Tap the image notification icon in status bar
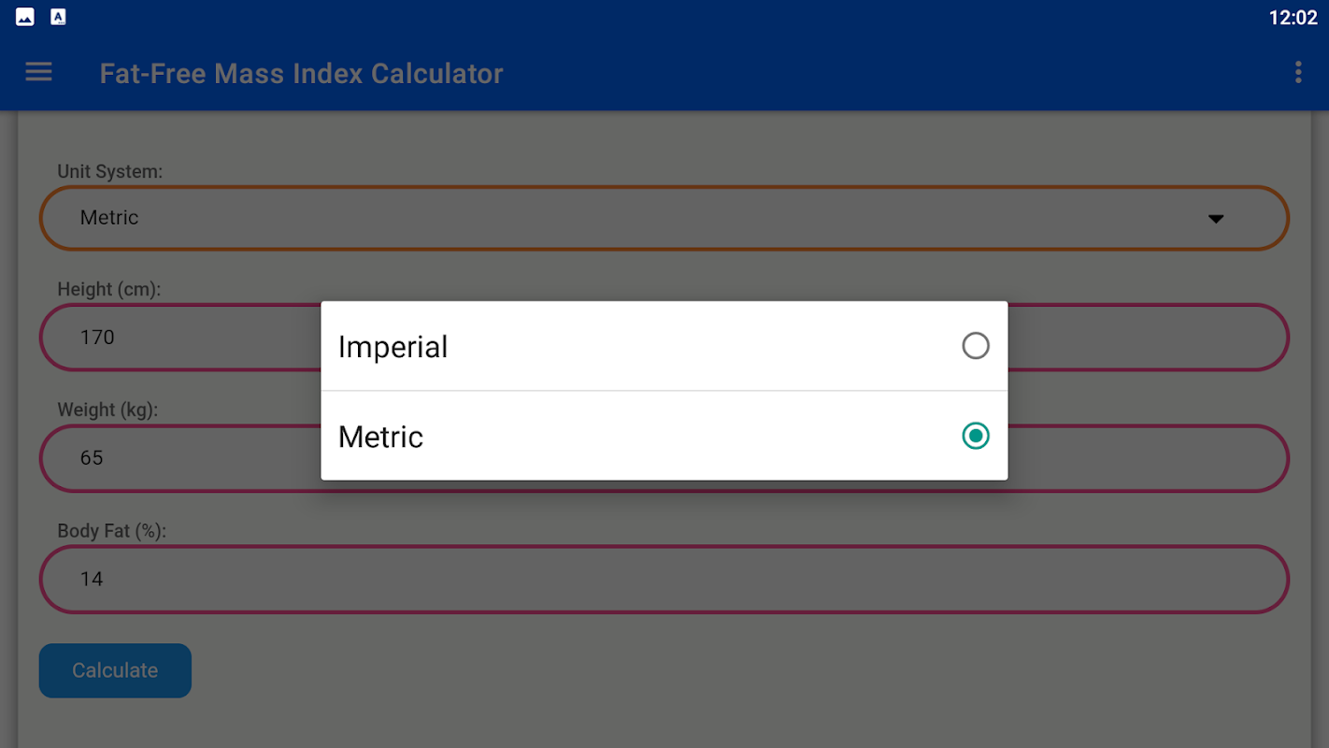 point(25,17)
